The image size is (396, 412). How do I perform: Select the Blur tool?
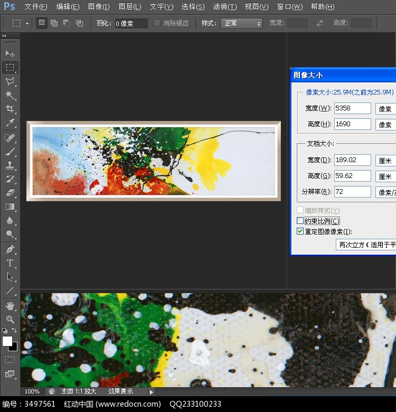(10, 220)
